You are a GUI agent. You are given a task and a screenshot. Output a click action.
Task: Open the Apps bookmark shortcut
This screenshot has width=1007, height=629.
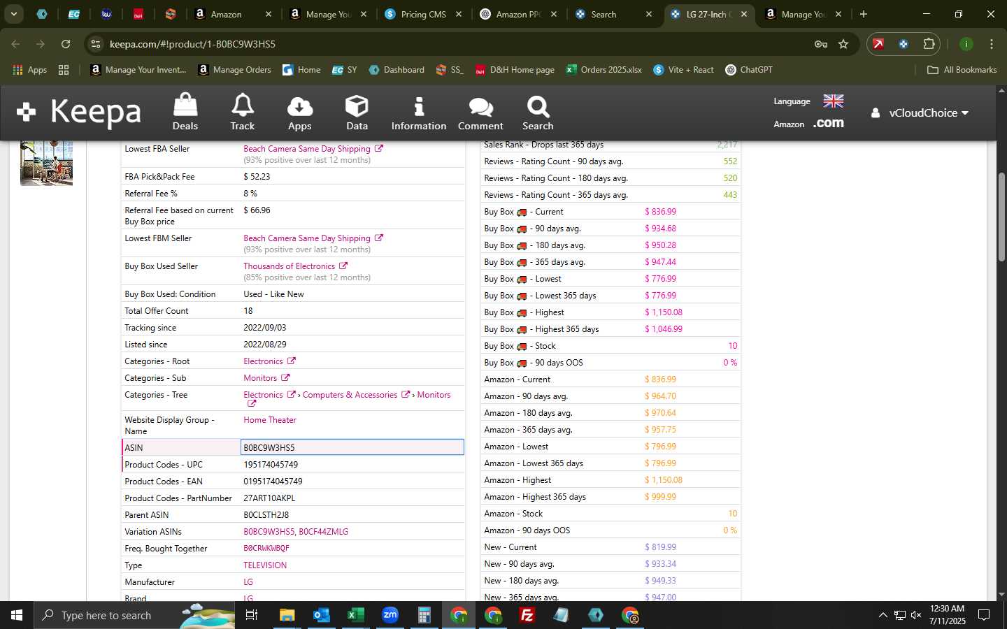point(29,70)
